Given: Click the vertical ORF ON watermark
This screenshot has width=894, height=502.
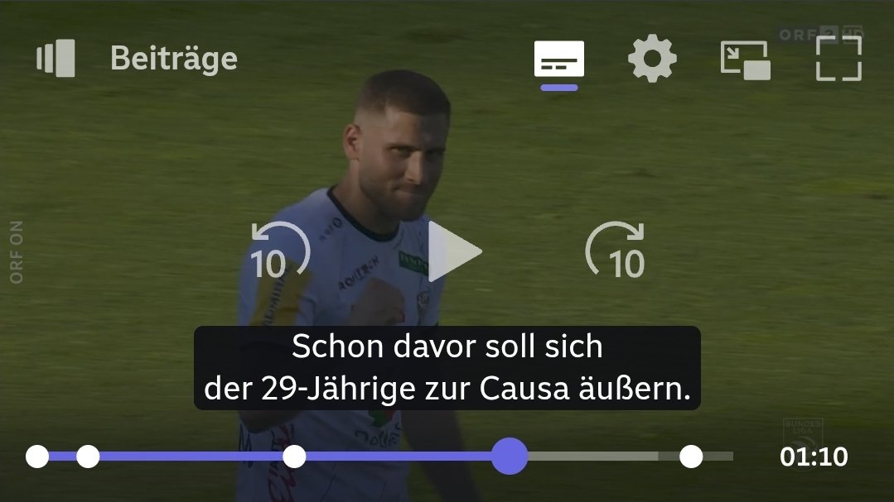Looking at the screenshot, I should click(17, 252).
